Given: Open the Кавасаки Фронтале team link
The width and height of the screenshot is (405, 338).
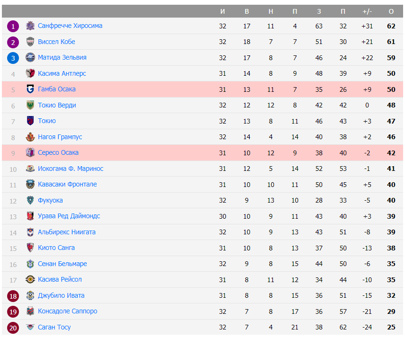Looking at the screenshot, I should pos(67,184).
